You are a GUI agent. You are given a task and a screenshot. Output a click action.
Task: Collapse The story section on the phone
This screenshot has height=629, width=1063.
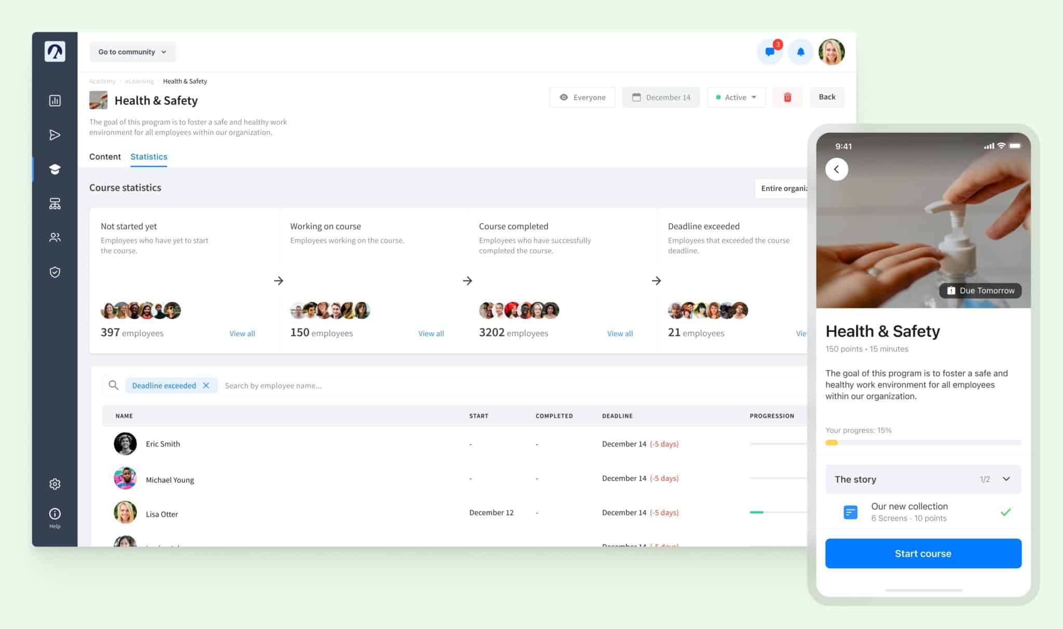[1006, 479]
